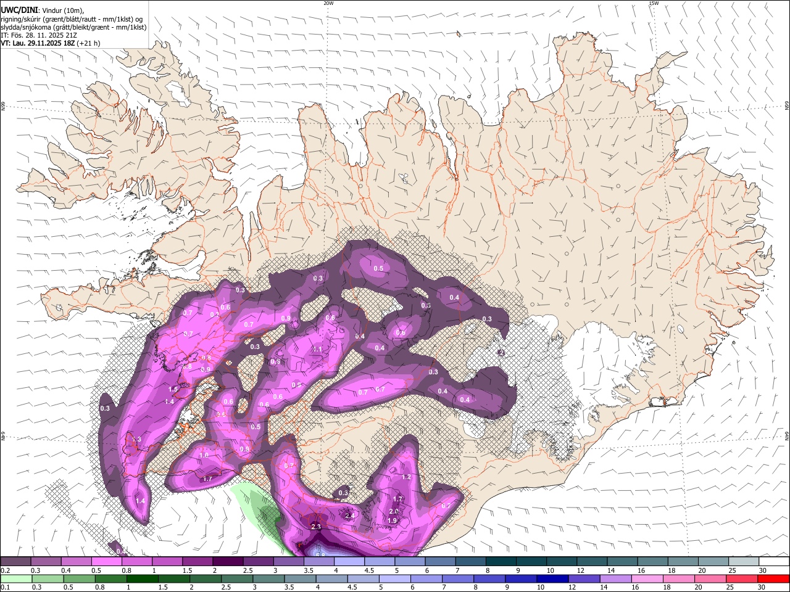Image resolution: width=790 pixels, height=592 pixels.
Task: Click the 1.3 precipitation value on map
Action: [136, 439]
